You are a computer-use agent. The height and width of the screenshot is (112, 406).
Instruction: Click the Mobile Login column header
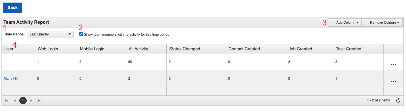[x=92, y=49]
